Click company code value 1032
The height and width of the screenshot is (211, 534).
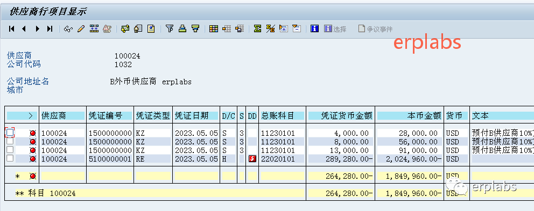click(x=123, y=64)
